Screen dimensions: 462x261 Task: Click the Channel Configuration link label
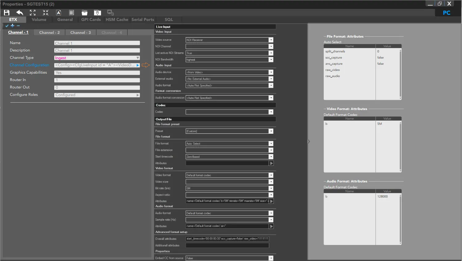click(x=29, y=65)
